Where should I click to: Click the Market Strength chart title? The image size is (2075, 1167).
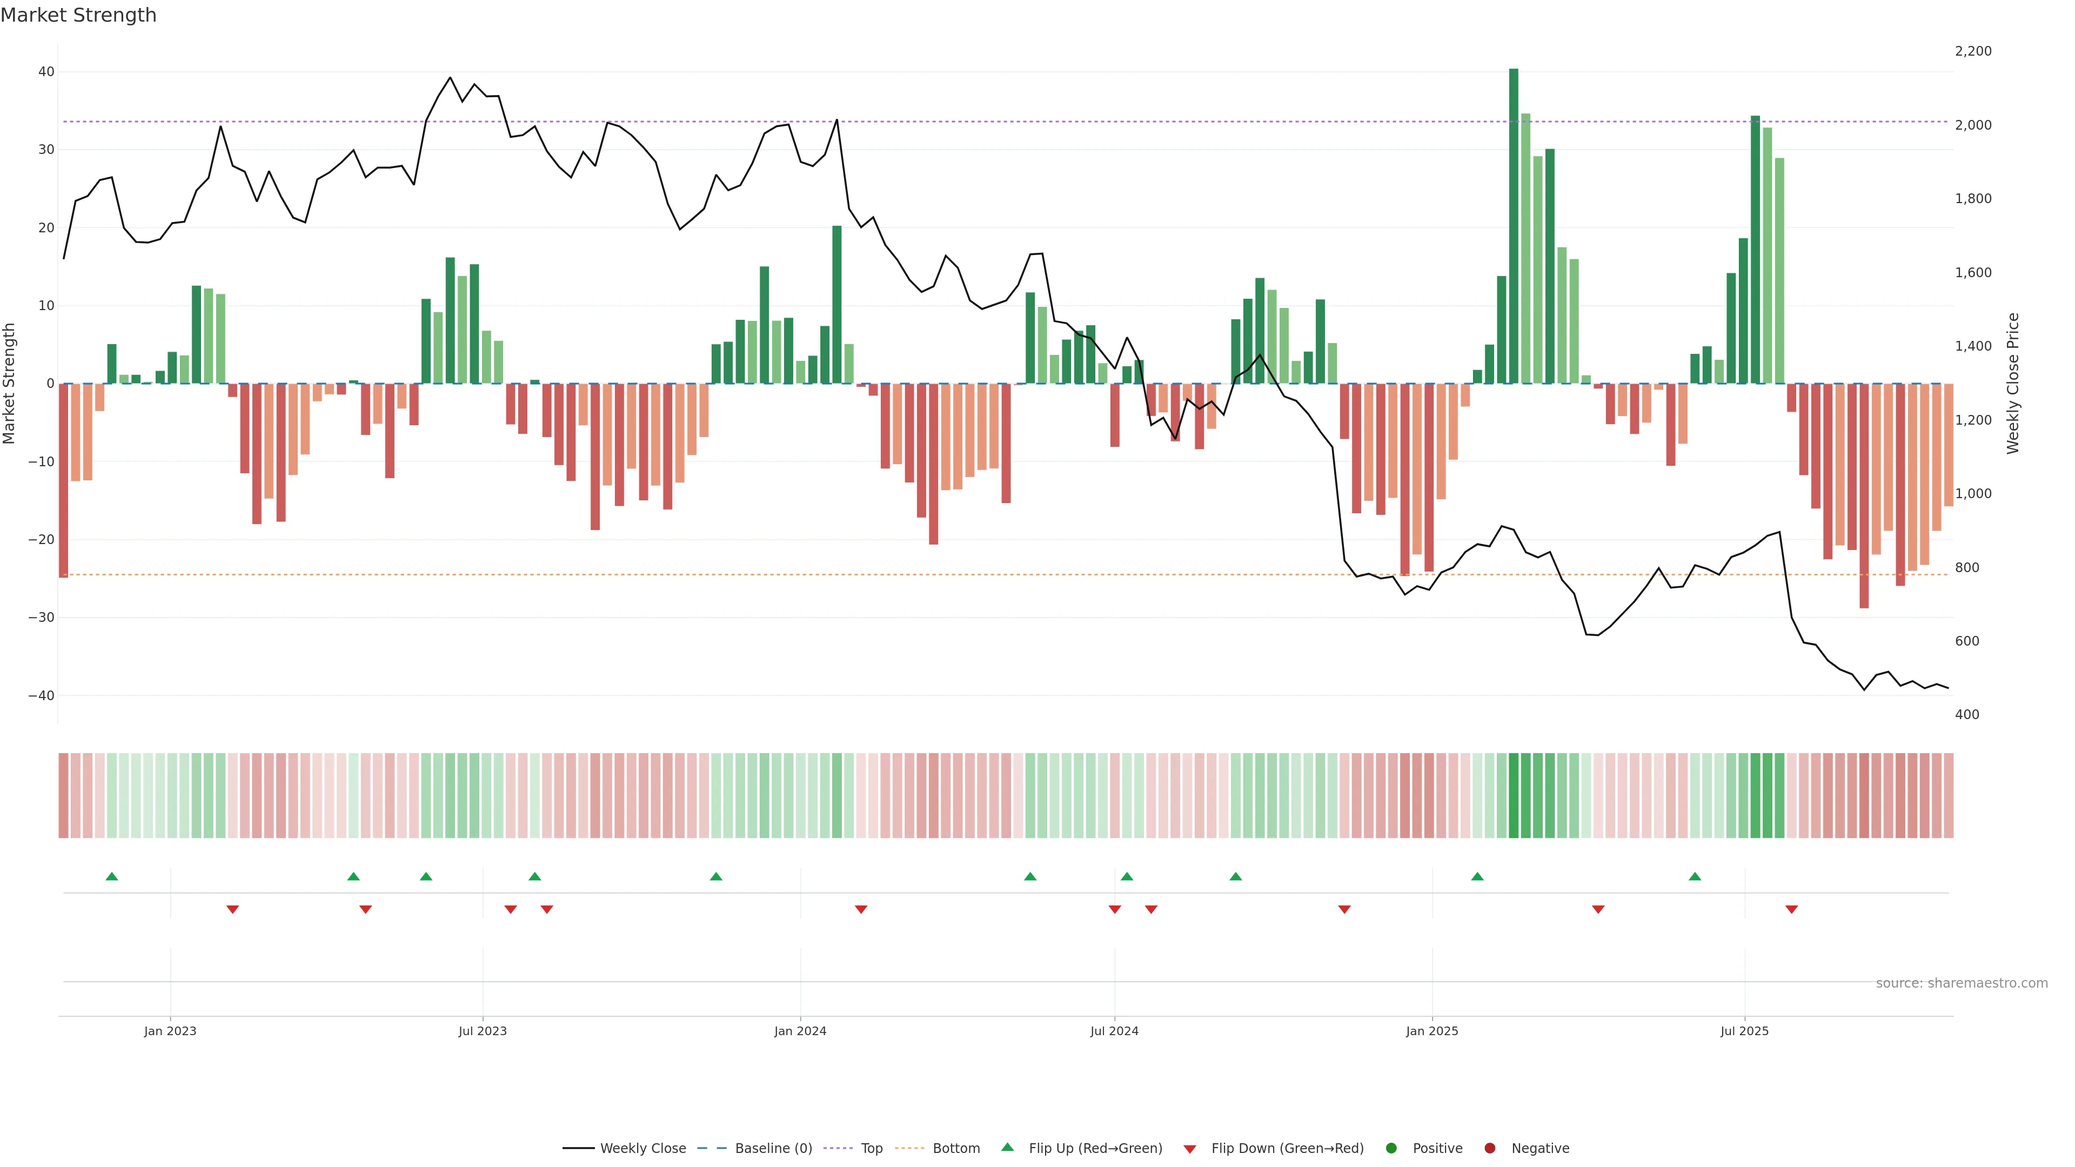click(x=78, y=15)
